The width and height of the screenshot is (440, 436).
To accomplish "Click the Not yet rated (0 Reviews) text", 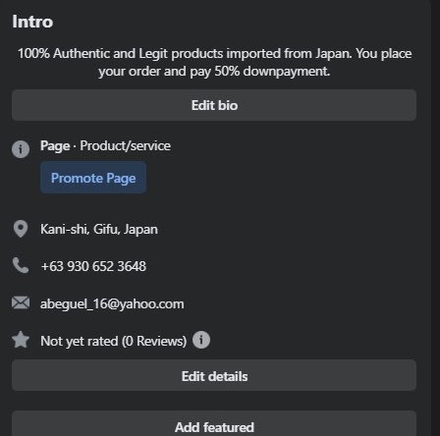I will (113, 341).
